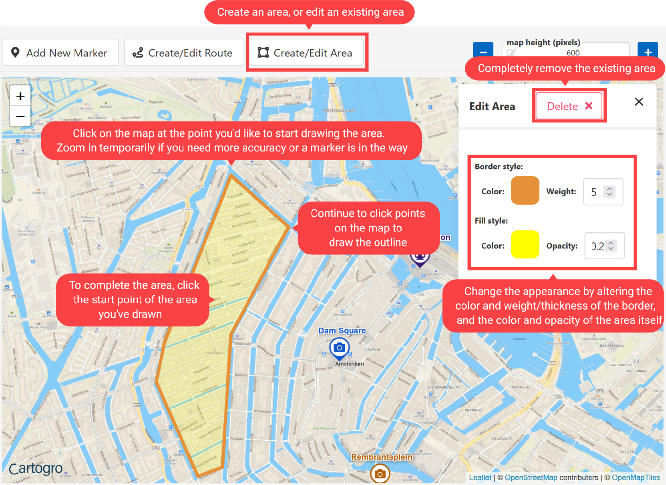Adjust border weight stepper arrows
Image resolution: width=666 pixels, height=485 pixels.
(x=609, y=192)
